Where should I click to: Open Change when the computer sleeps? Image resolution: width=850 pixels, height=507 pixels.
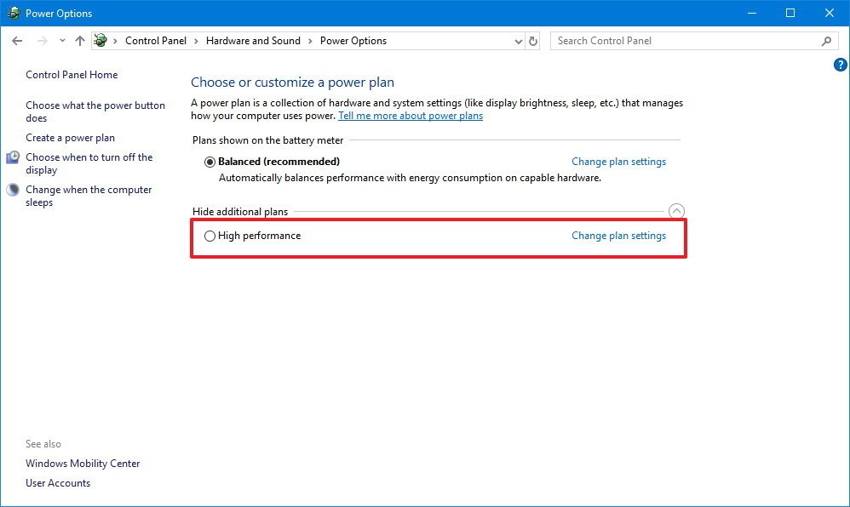(x=89, y=196)
